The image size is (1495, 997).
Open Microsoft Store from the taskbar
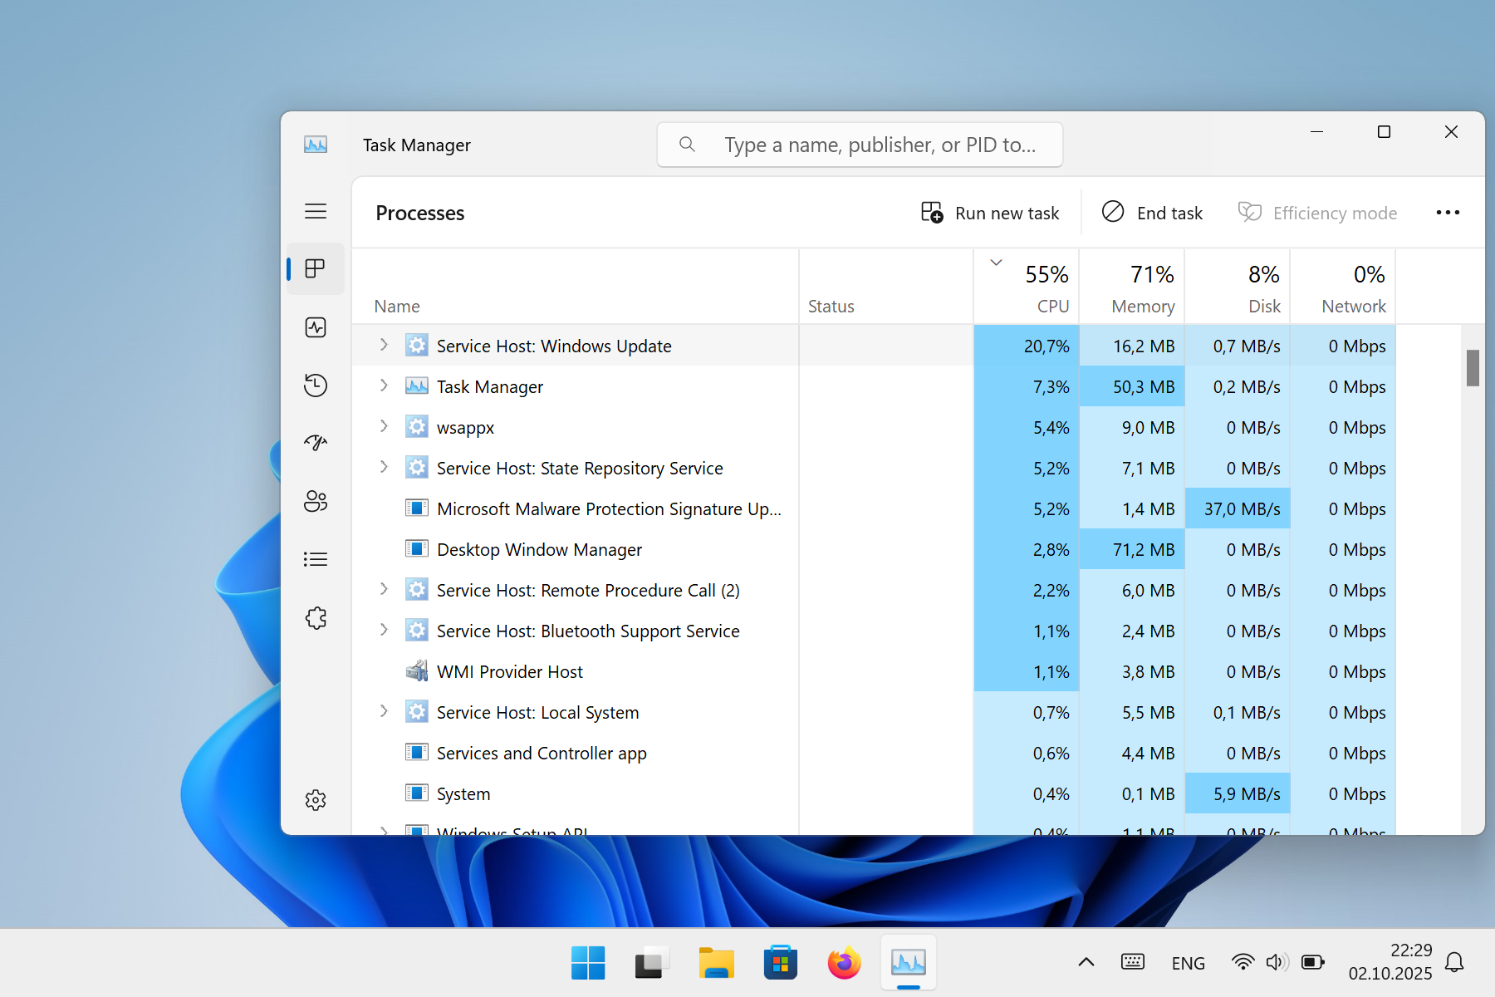pos(780,963)
